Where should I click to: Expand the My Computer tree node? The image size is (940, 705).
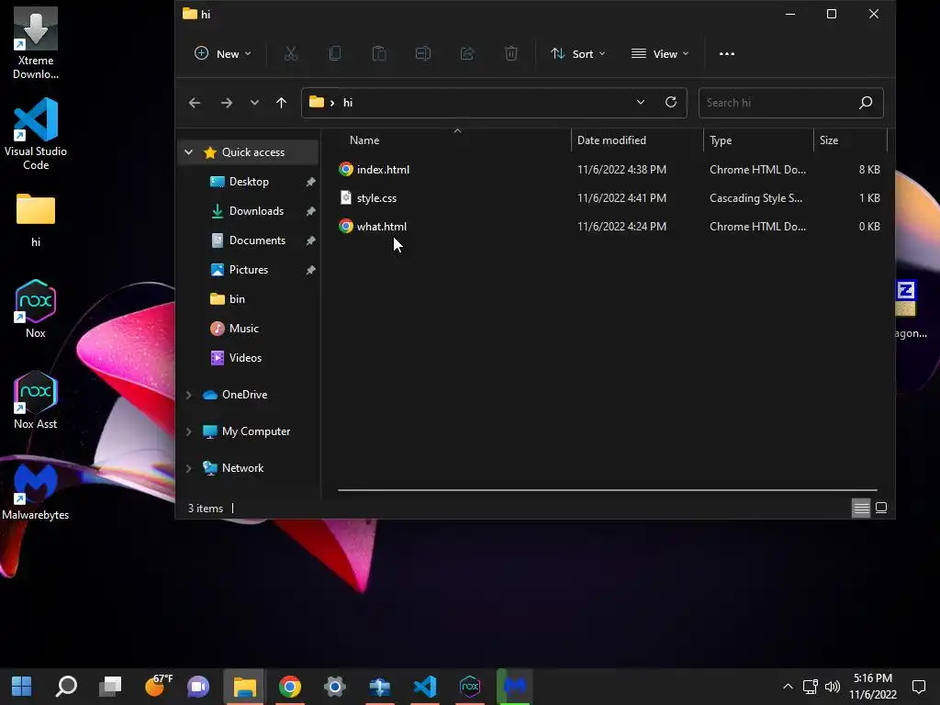pos(189,431)
